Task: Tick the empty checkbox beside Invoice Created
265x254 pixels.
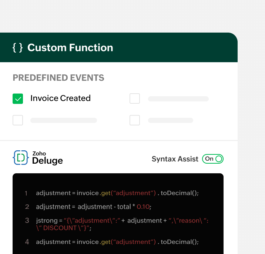Action: (135, 98)
